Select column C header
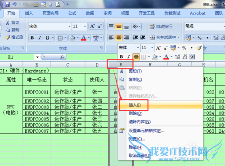 [x=68, y=65]
